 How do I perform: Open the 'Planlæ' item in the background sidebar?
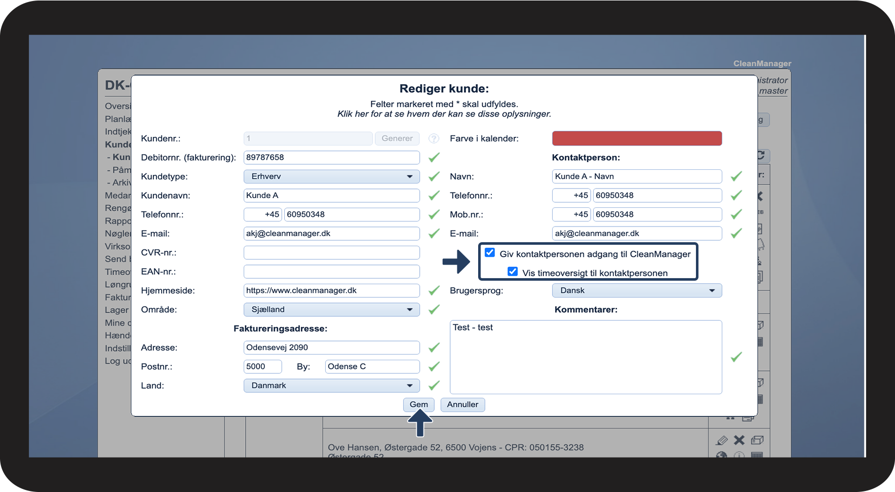[118, 119]
